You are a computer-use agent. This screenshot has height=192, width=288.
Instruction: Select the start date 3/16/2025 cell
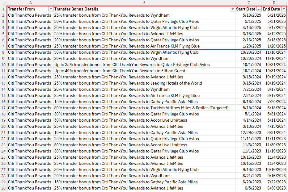point(249,34)
